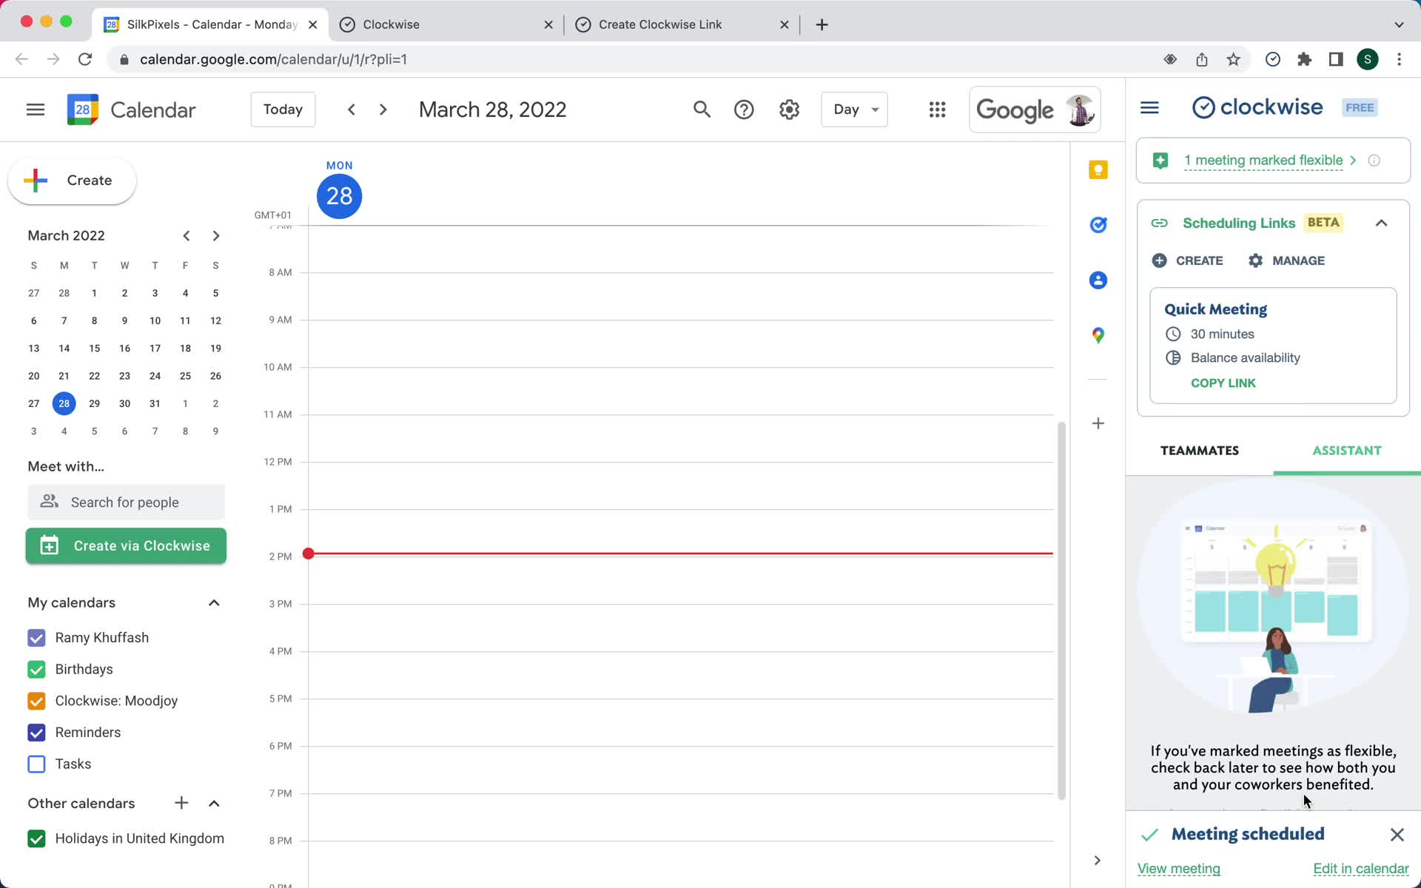Toggle the Birthdays calendar visibility

(37, 669)
